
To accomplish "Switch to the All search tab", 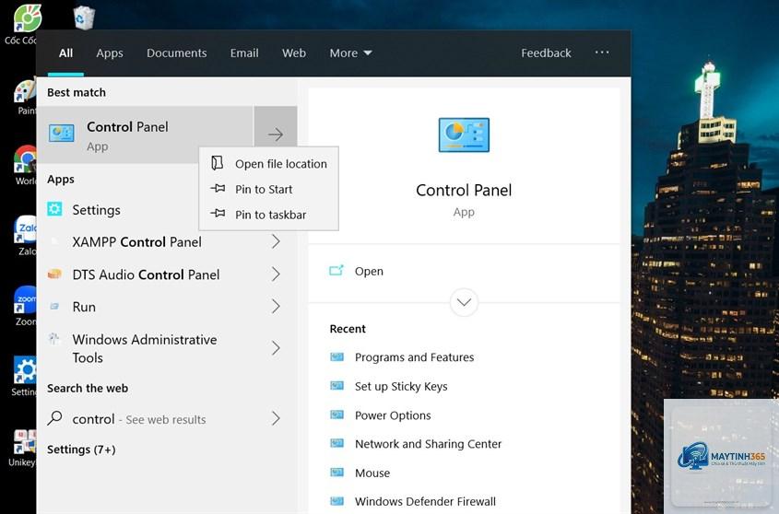I will (x=65, y=53).
